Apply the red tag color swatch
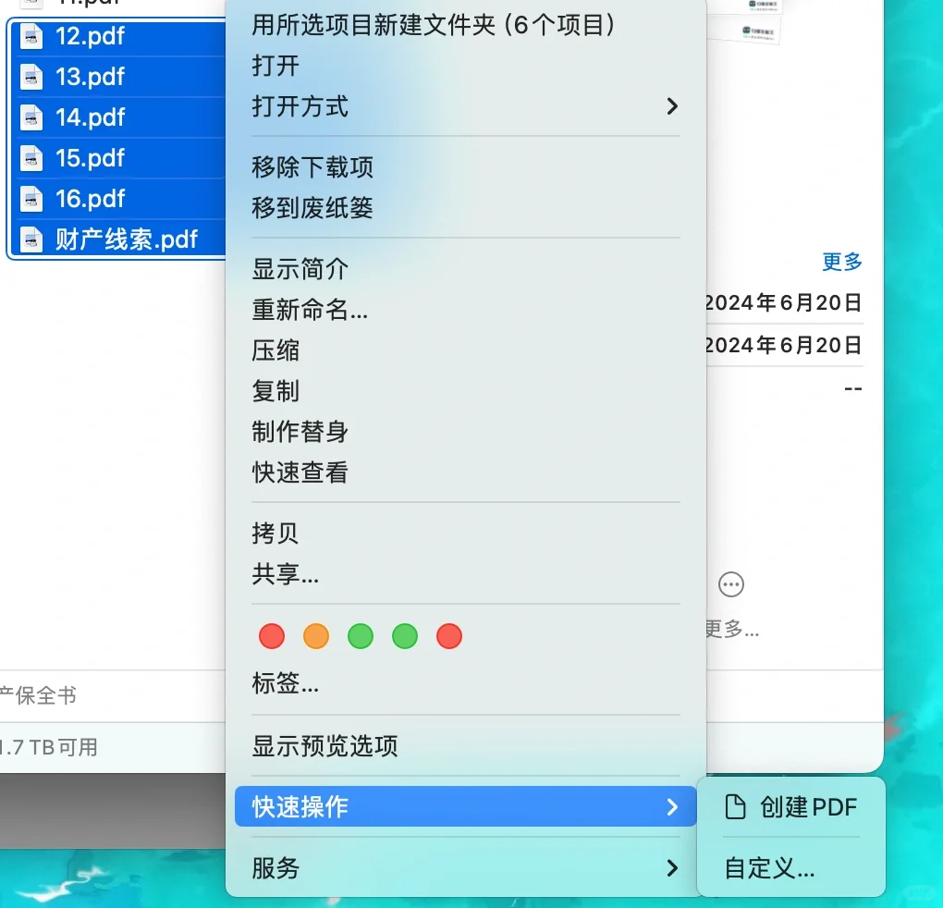Screen dimensions: 943x908 tap(271, 636)
